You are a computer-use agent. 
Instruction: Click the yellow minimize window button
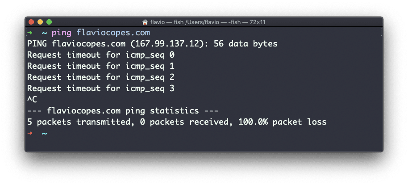pos(40,22)
